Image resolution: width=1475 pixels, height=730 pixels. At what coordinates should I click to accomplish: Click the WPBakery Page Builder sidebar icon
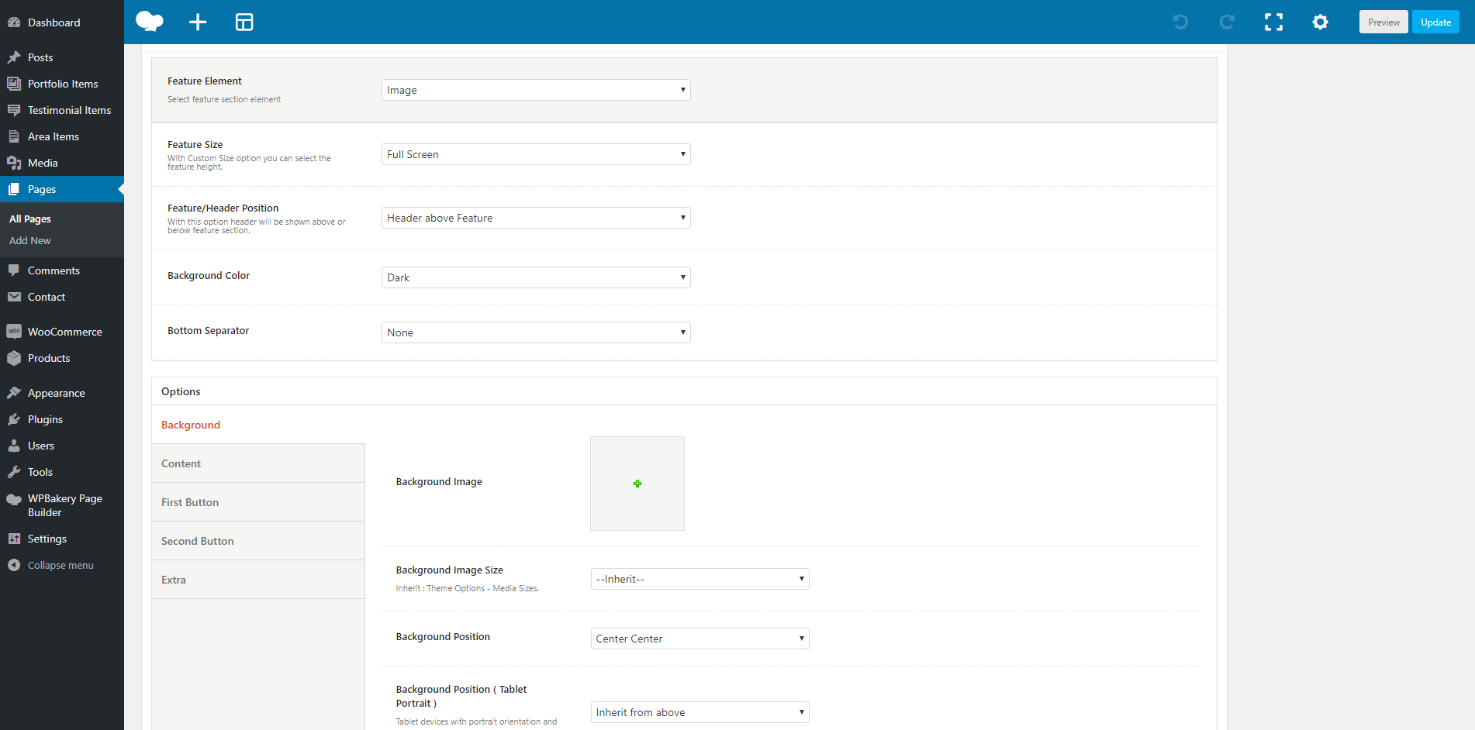click(14, 499)
